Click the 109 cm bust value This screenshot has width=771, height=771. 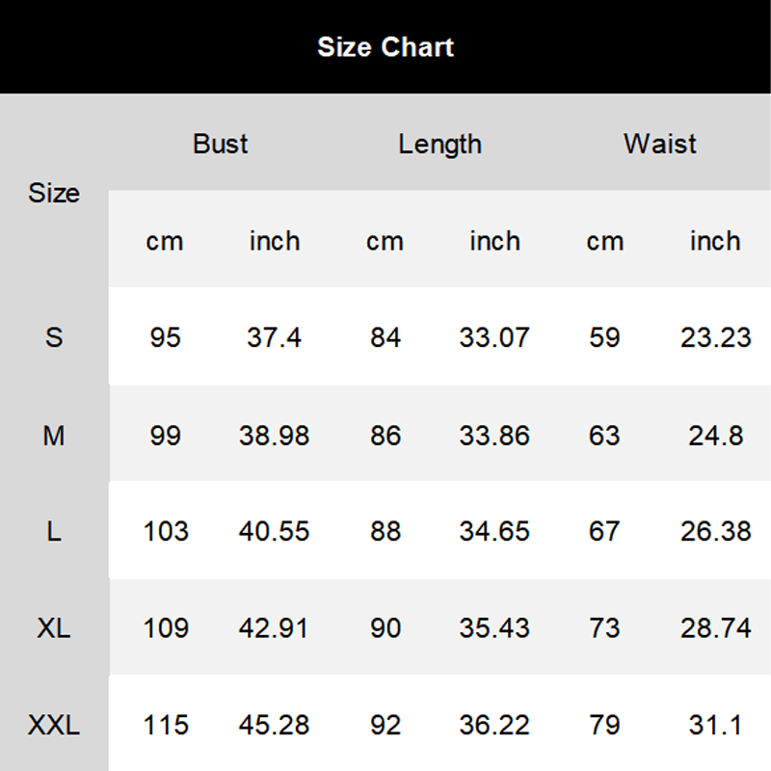[x=165, y=628]
